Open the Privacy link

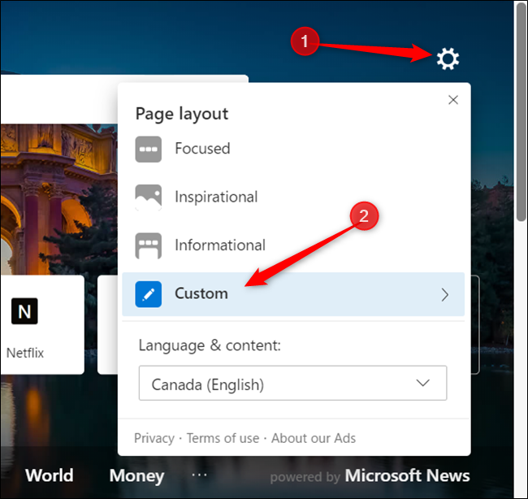coord(154,438)
